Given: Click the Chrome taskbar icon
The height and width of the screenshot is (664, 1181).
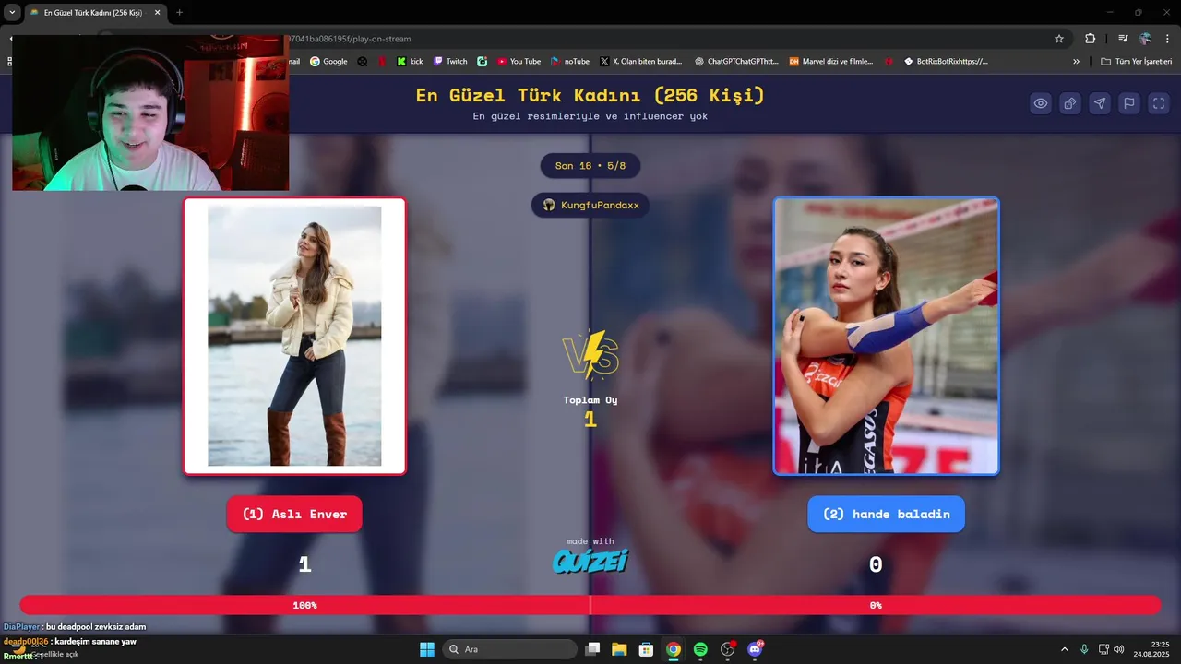Looking at the screenshot, I should tap(674, 649).
